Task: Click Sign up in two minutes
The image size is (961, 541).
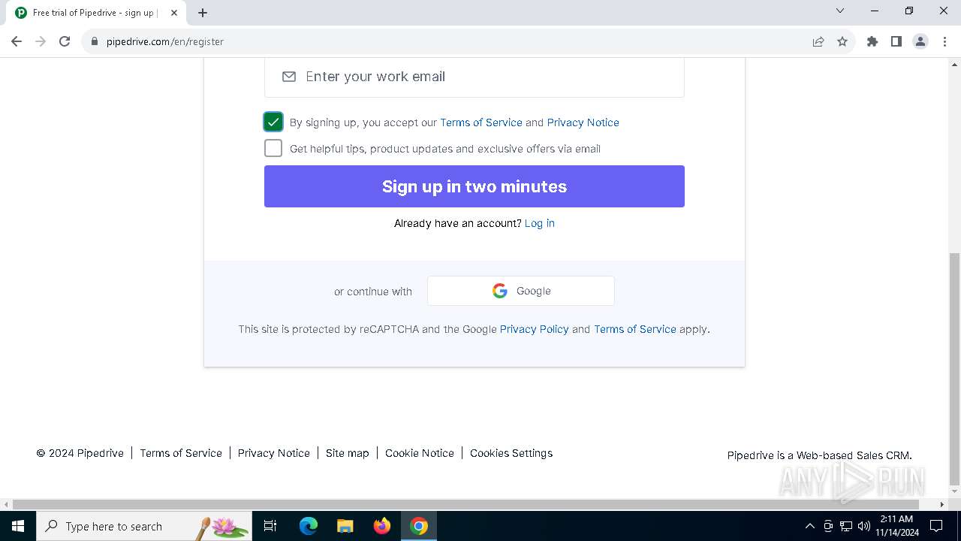Action: point(474,186)
